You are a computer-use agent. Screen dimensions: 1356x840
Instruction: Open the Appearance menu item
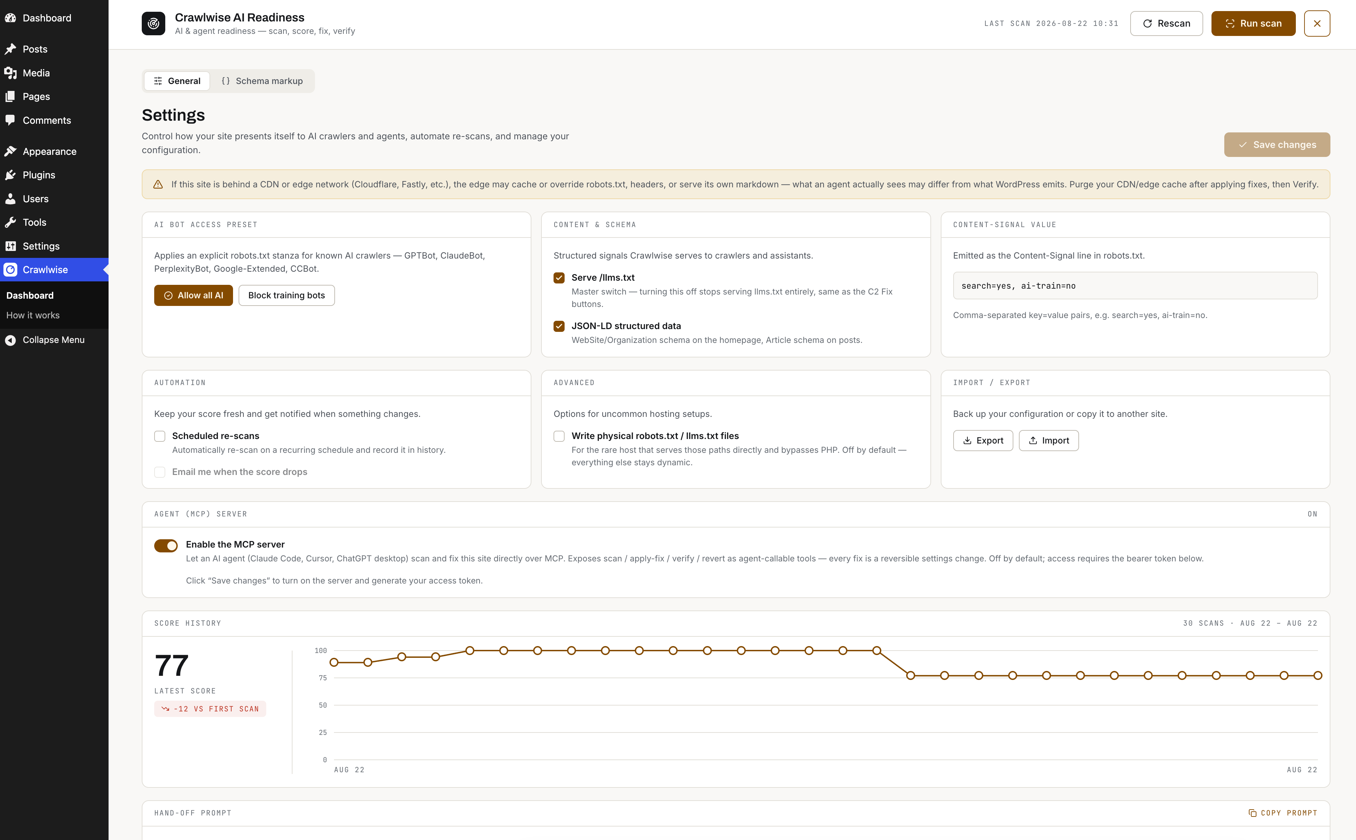54,151
